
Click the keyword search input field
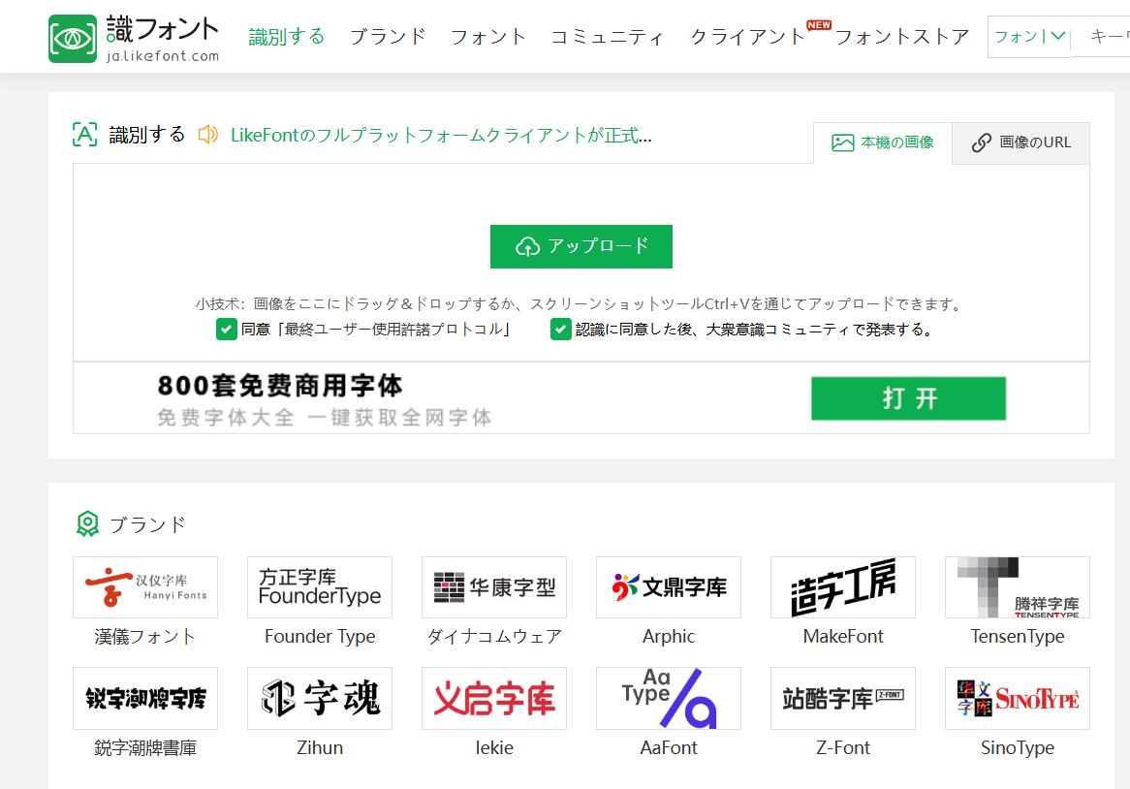1101,36
